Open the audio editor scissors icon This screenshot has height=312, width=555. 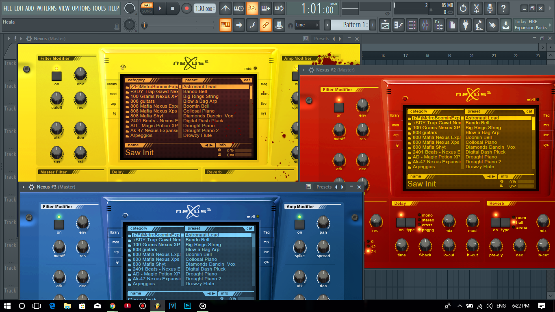(477, 8)
